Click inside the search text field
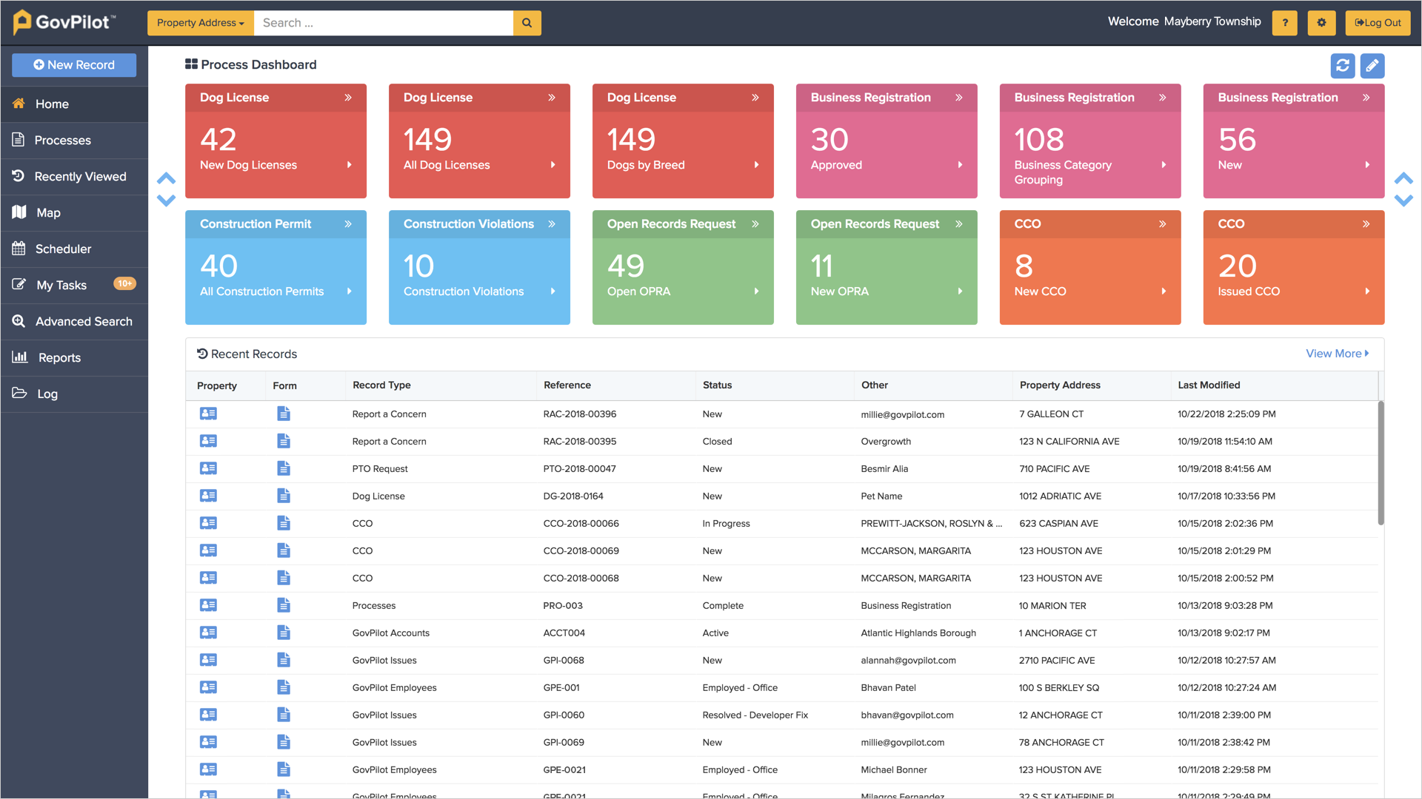Screen dimensions: 1422x799 tap(384, 23)
